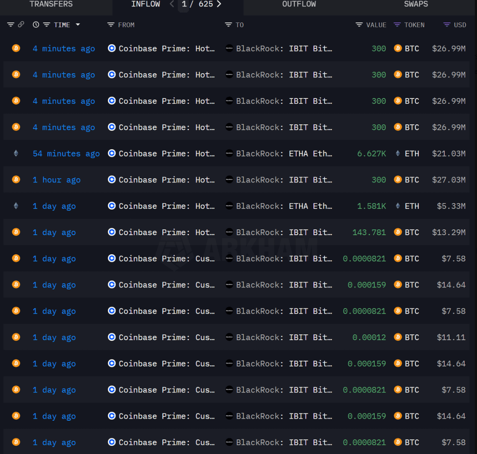Open the OUTFLOW tab
477x454 pixels.
click(x=299, y=4)
